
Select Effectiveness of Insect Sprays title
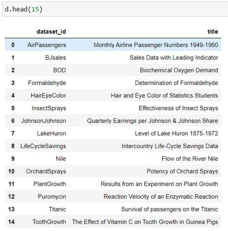(x=178, y=108)
